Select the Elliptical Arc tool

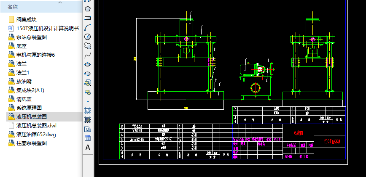pos(88,74)
